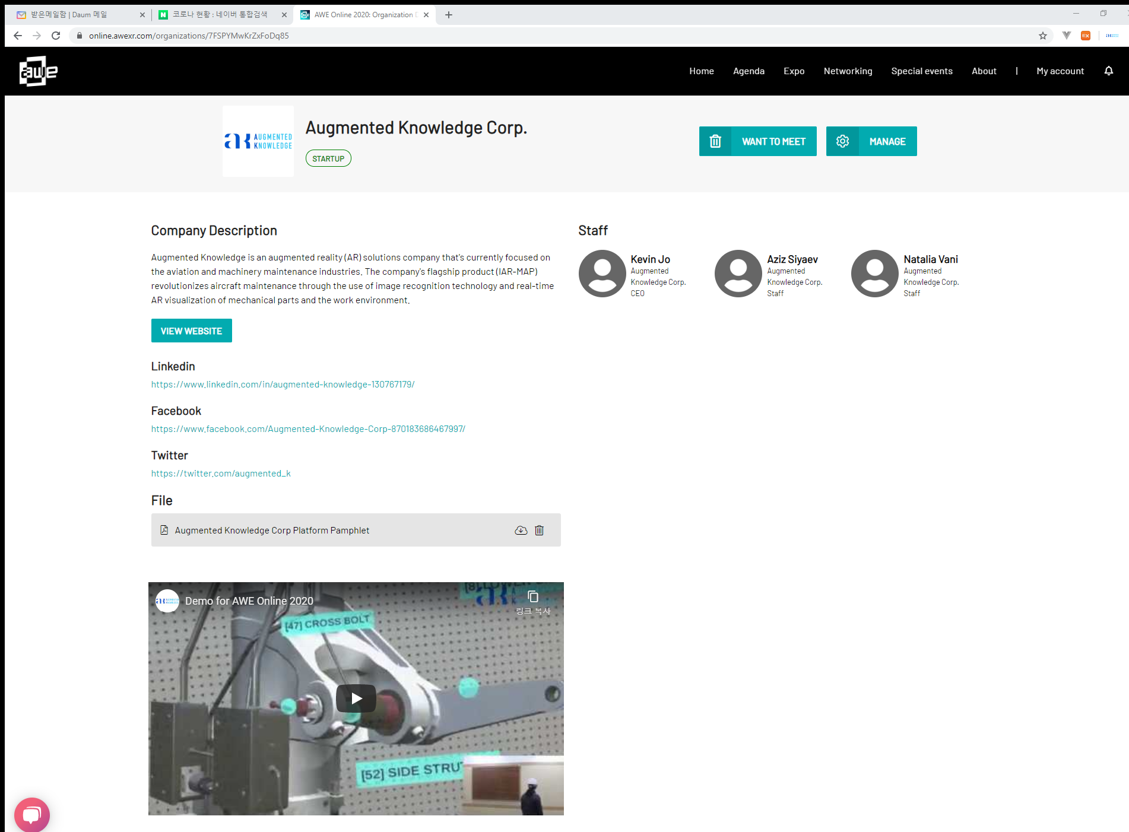Click Demo for AWE Online 2020 title
Image resolution: width=1129 pixels, height=832 pixels.
[x=249, y=601]
